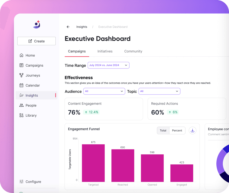The image size is (229, 193).
Task: Open the Topic filter dropdown
Action: (x=159, y=91)
